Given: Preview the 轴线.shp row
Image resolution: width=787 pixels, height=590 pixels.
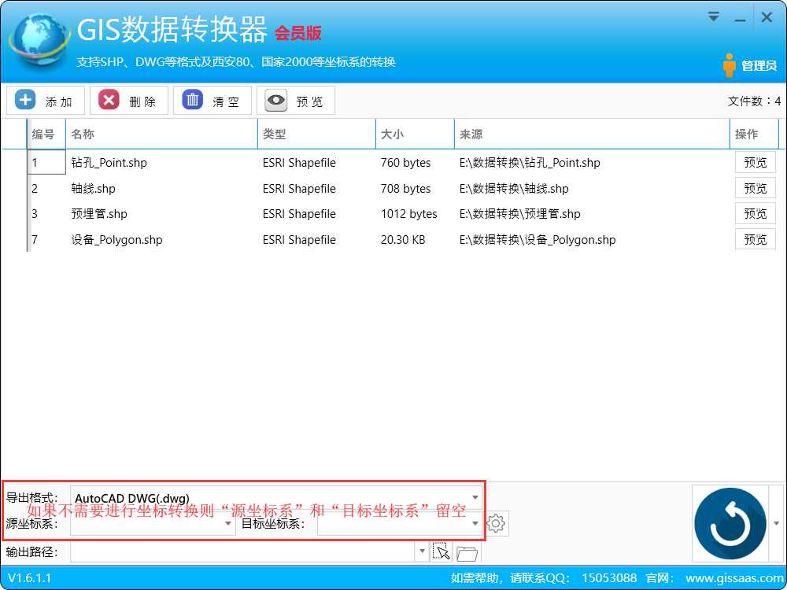Looking at the screenshot, I should pos(755,189).
